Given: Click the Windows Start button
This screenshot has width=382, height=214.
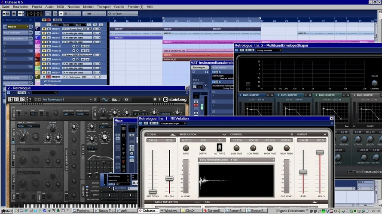Looking at the screenshot, I should 6,211.
